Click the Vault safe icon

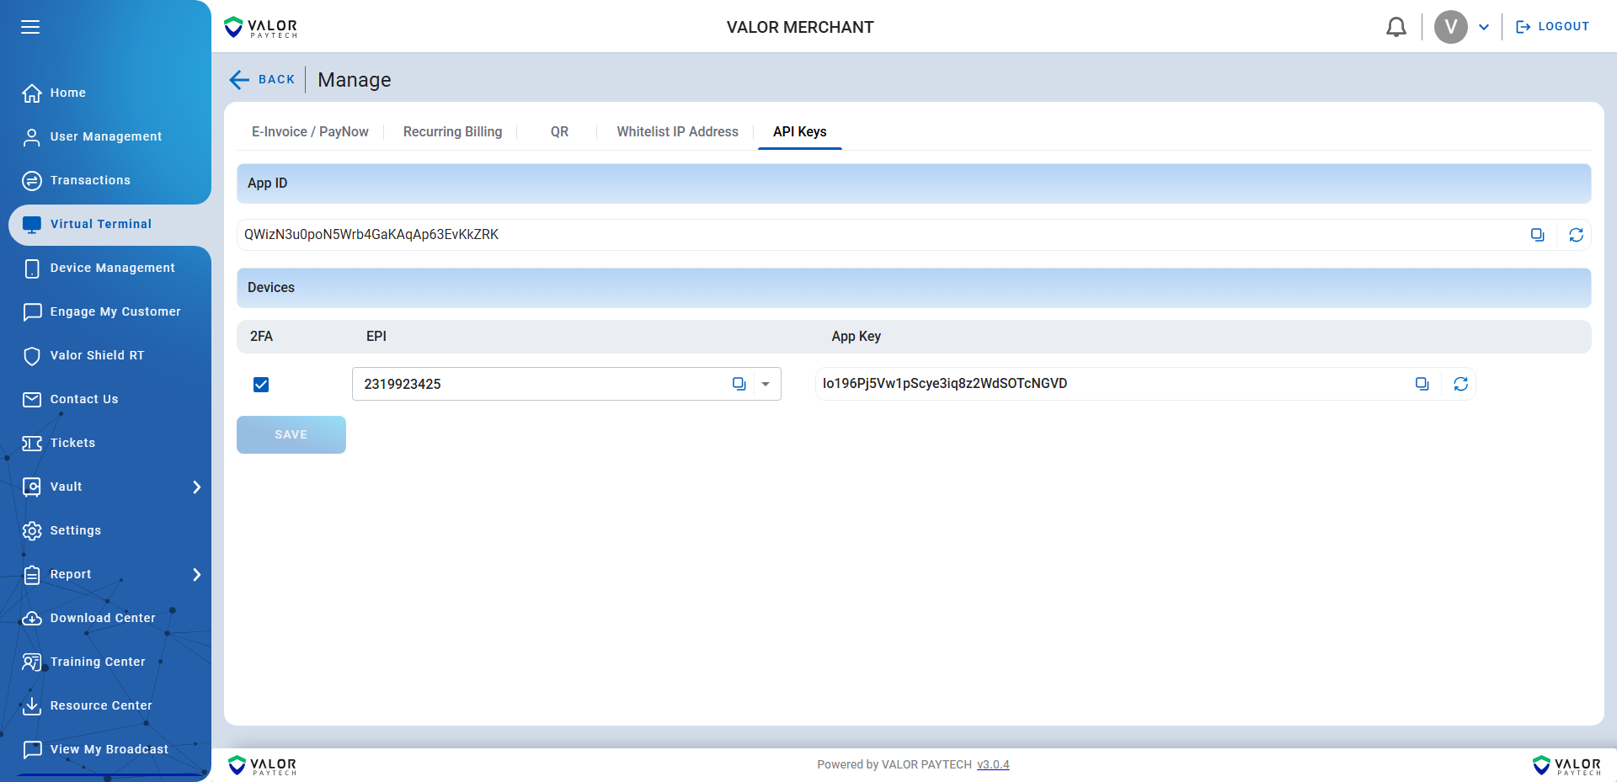[32, 487]
